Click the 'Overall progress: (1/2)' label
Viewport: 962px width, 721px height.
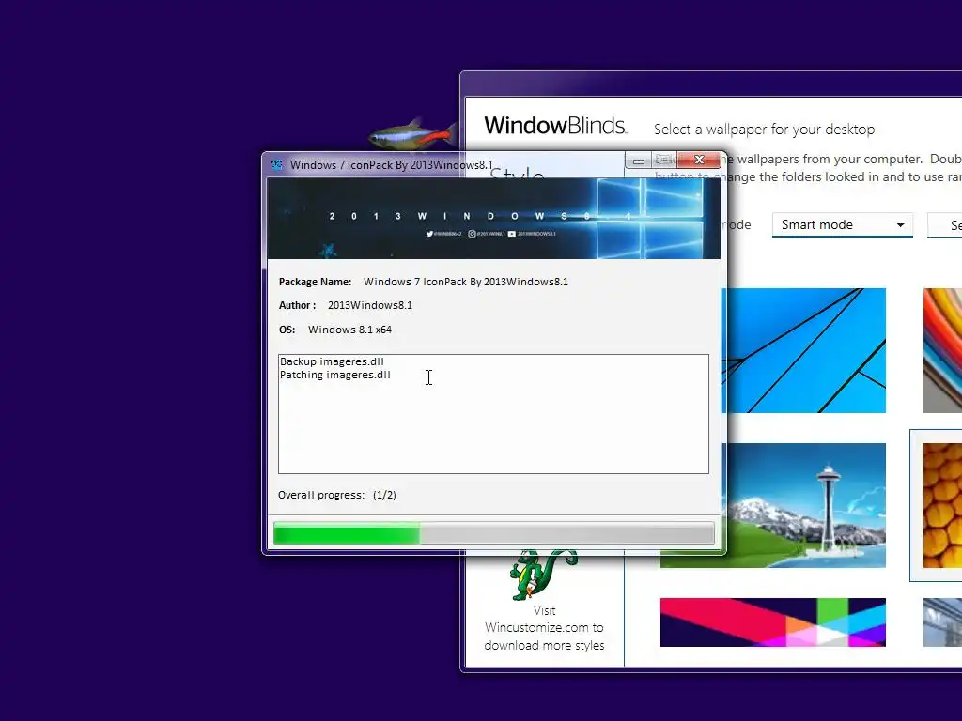tap(337, 495)
